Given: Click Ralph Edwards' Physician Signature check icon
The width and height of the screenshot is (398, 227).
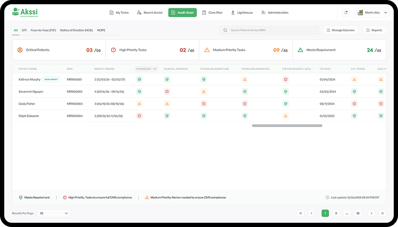Looking at the screenshot, I should point(204,116).
